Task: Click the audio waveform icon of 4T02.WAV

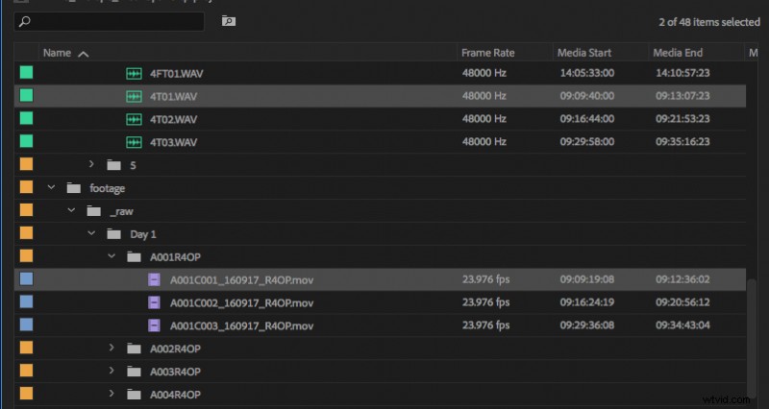Action: tap(134, 119)
